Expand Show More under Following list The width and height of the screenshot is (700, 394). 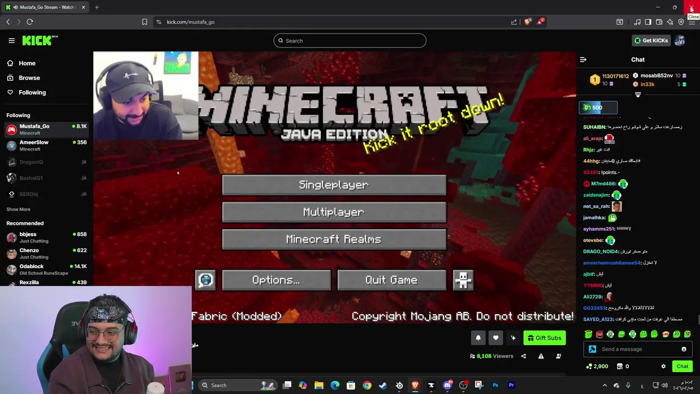19,210
